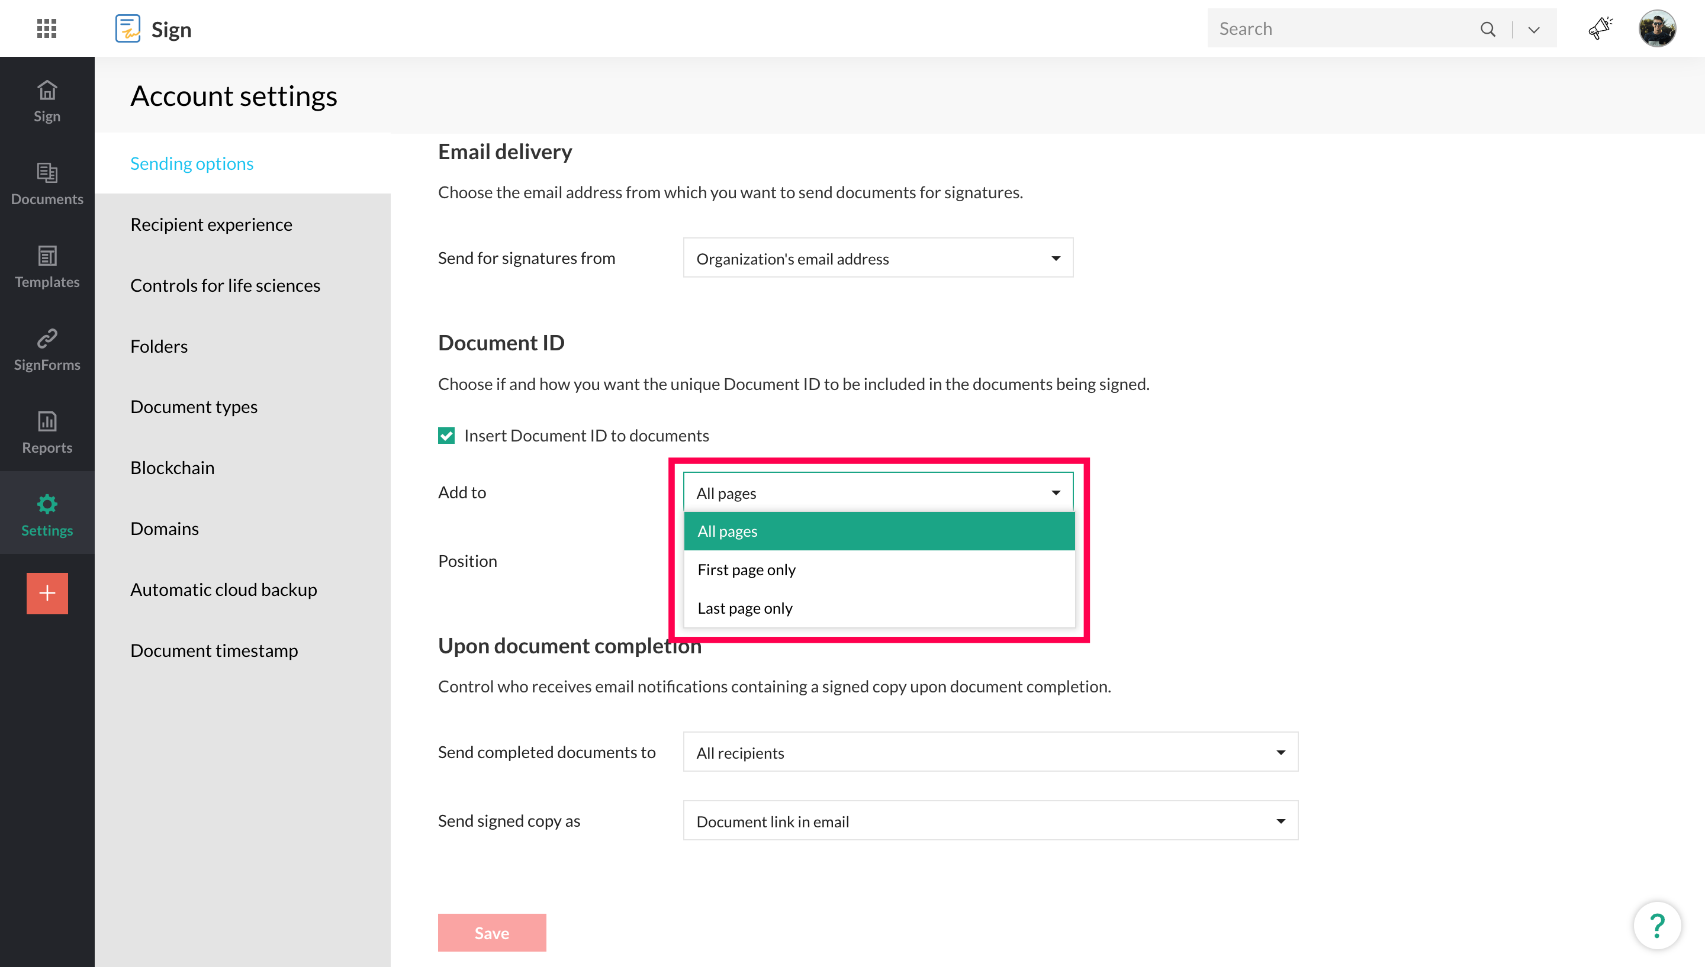Open Templates in the left sidebar
1705x967 pixels.
point(47,266)
